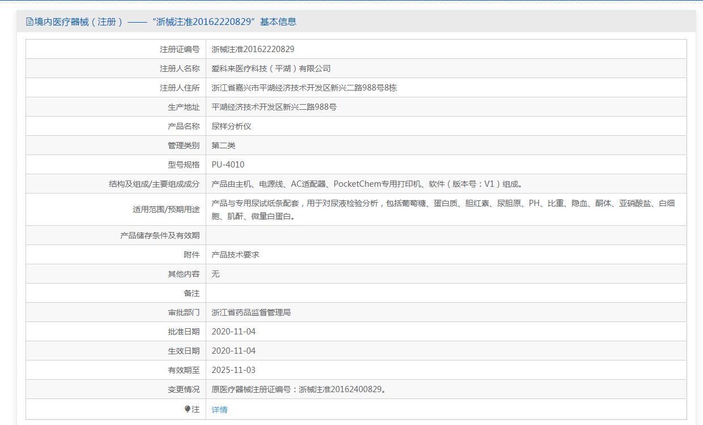Click registration number 浙械注准20162220829 in the table
Viewport: 703px width, 425px height.
tap(253, 49)
